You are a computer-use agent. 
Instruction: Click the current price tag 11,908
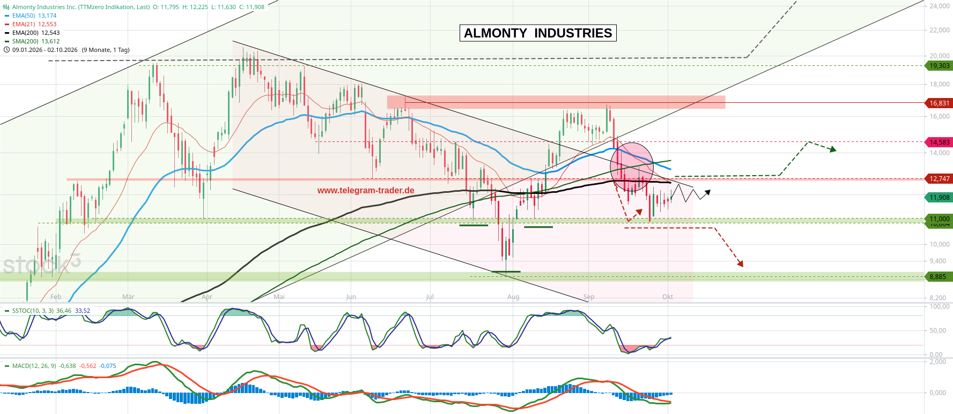point(939,198)
